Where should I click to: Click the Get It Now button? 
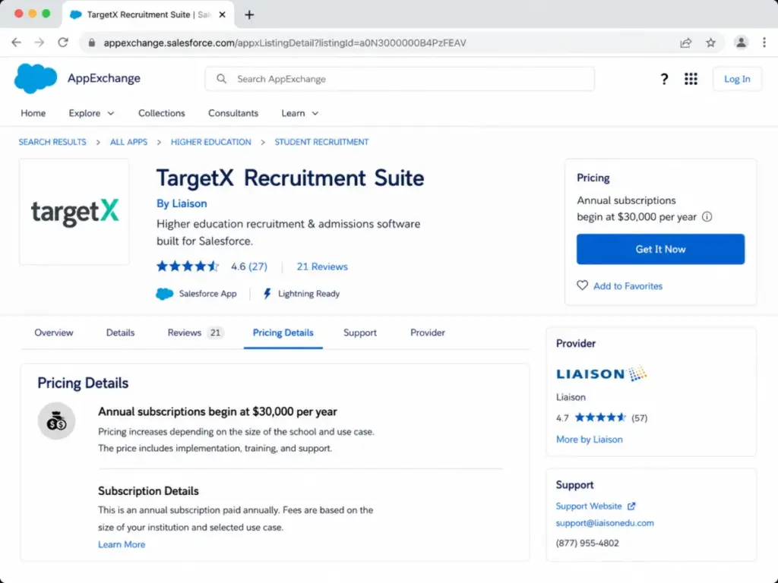point(660,249)
